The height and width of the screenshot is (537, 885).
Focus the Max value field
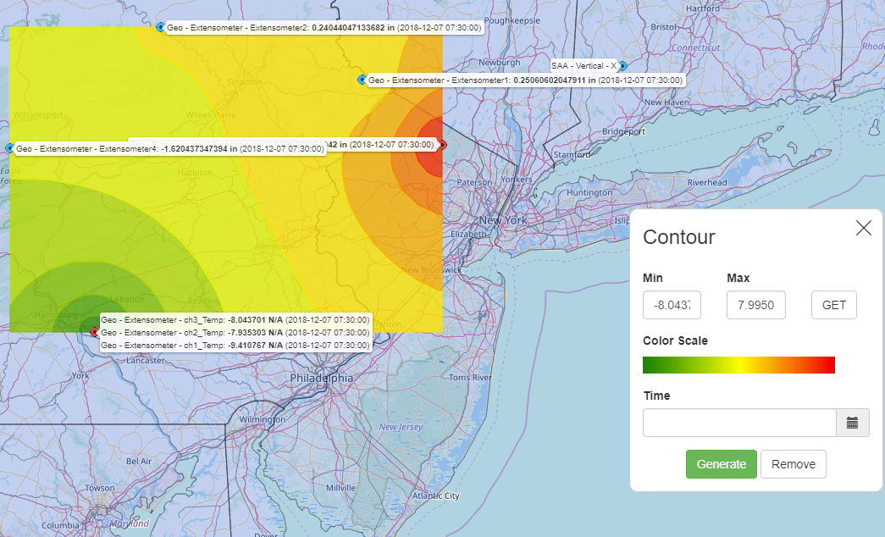tap(755, 305)
